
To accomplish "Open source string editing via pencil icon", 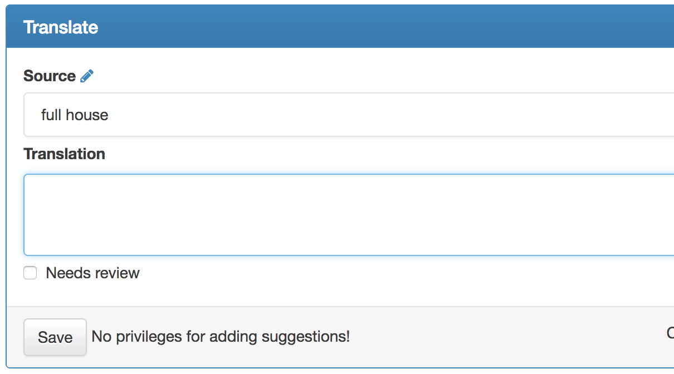I will tap(87, 76).
